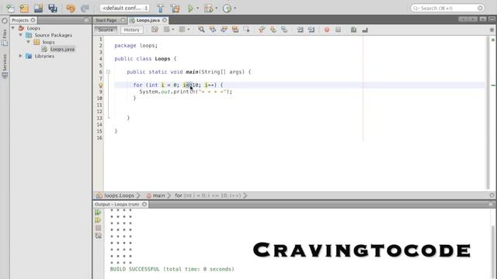Screen dimensions: 497x279
Task: Click the Clean and Build icon
Action: (175, 9)
